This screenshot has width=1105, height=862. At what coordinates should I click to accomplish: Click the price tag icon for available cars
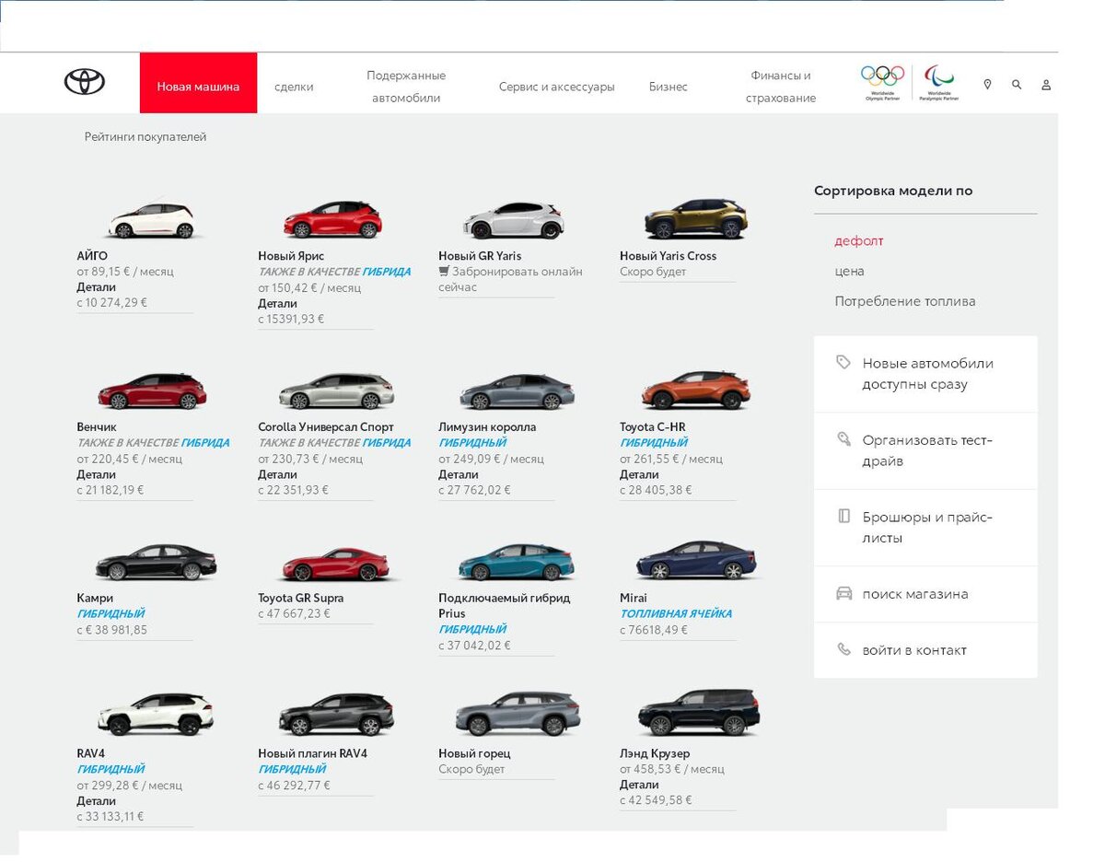coord(843,363)
